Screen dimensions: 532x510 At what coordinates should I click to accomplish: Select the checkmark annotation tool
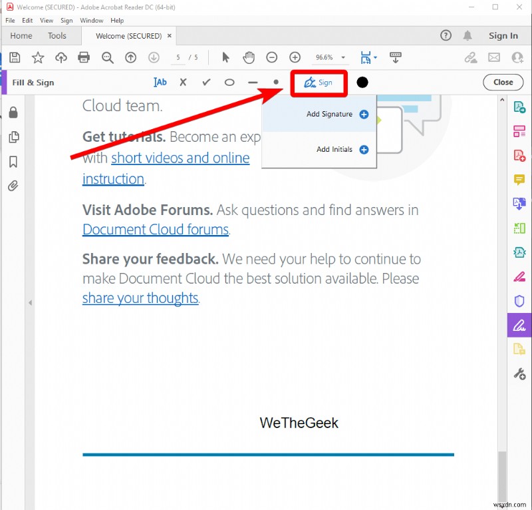206,82
